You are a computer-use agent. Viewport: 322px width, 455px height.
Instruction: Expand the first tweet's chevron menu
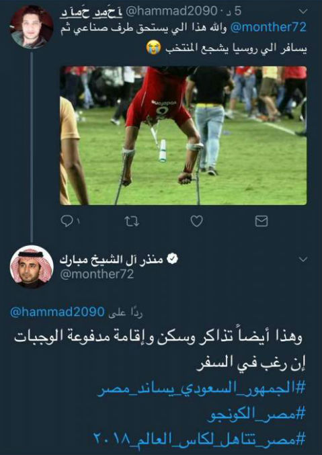[x=303, y=11]
